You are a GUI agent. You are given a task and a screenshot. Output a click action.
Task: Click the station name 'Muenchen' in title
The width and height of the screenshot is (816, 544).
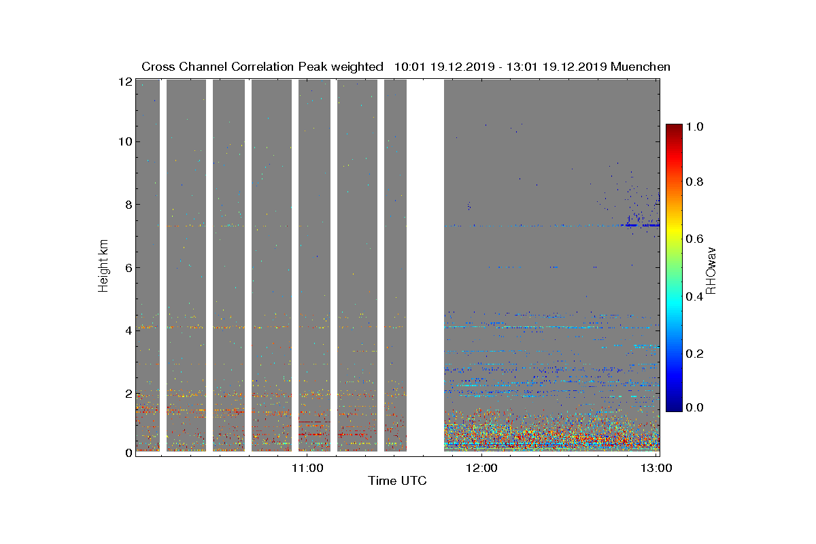pos(641,67)
